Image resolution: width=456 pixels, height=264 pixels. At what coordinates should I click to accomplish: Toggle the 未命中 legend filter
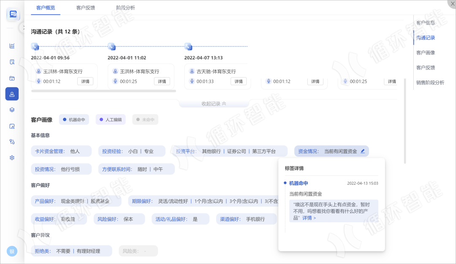(145, 120)
